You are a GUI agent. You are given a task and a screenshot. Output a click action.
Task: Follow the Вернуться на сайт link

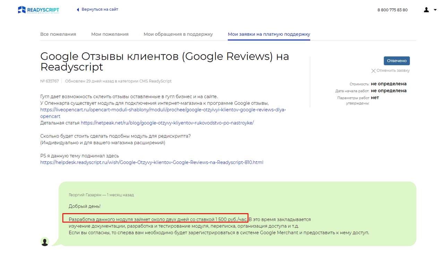[100, 9]
